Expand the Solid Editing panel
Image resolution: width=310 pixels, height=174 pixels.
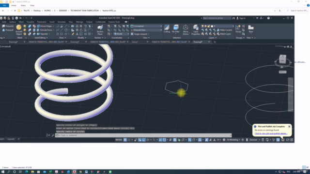[x=41, y=38]
